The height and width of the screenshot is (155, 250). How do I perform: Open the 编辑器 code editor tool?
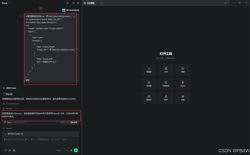click(149, 70)
